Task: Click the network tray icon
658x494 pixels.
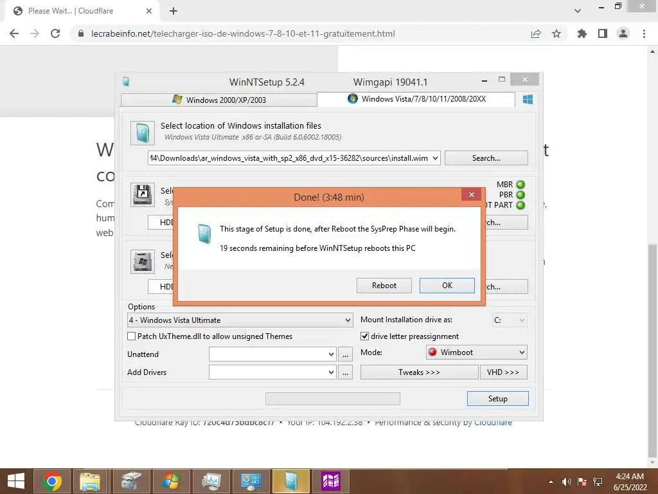Action: [x=598, y=482]
